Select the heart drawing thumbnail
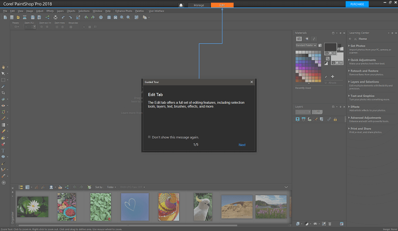This screenshot has width=398, height=231. (135, 207)
